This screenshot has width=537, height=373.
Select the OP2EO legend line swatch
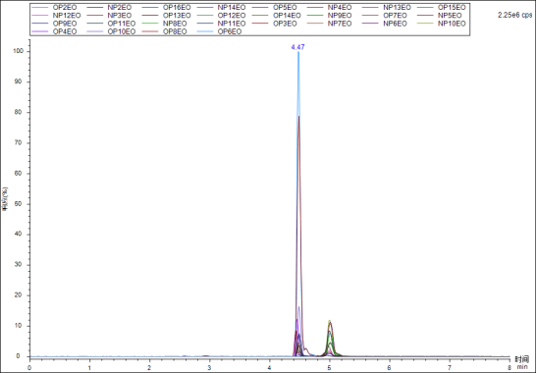pyautogui.click(x=40, y=7)
